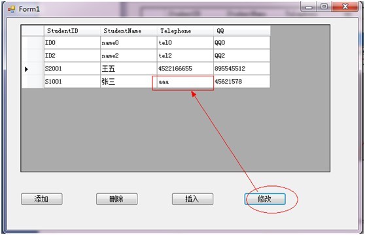Select cell name2
Image resolution: width=365 pixels, height=235 pixels.
click(129, 55)
